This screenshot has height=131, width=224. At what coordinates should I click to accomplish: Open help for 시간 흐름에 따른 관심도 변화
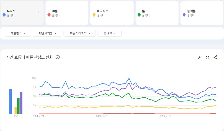[58, 57]
